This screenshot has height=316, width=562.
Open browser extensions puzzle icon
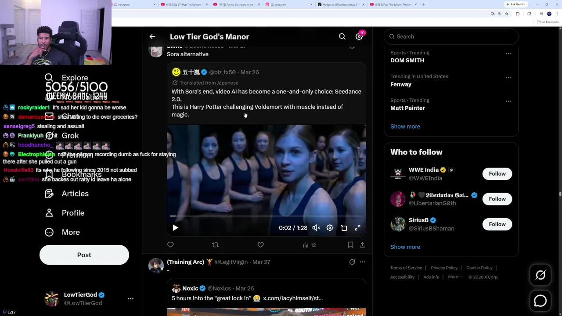[x=517, y=14]
